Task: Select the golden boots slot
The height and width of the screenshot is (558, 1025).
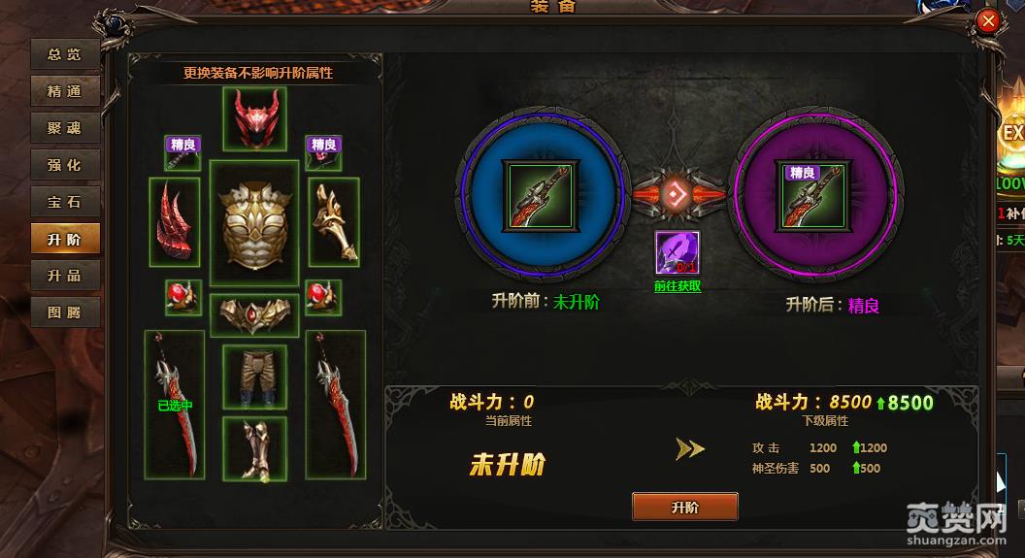Action: coord(255,449)
